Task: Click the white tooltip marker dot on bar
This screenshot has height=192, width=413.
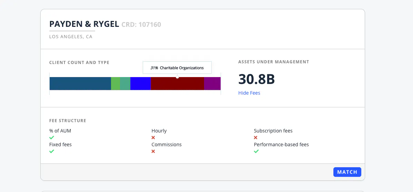Action: (177, 77)
